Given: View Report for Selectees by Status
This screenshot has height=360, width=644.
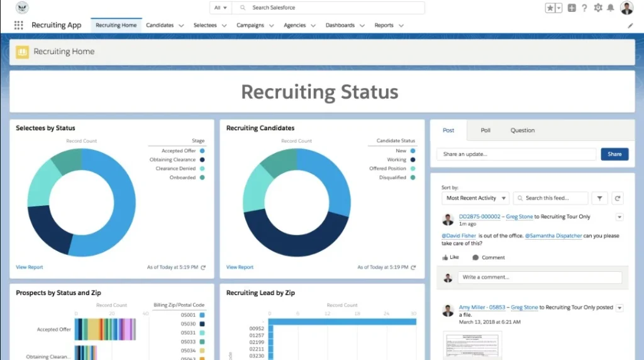Looking at the screenshot, I should 29,267.
